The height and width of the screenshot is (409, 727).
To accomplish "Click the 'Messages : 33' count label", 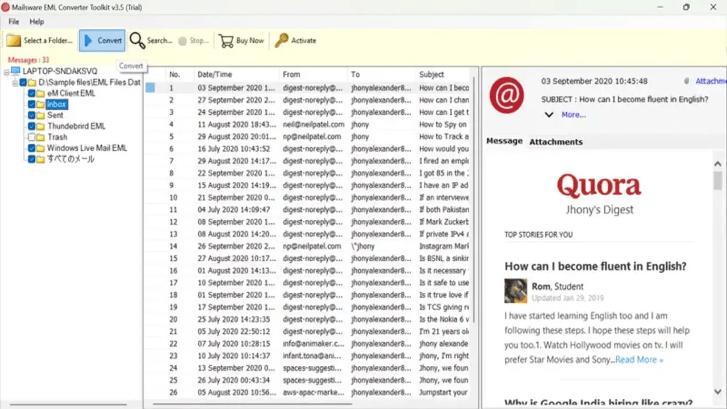I will point(28,60).
